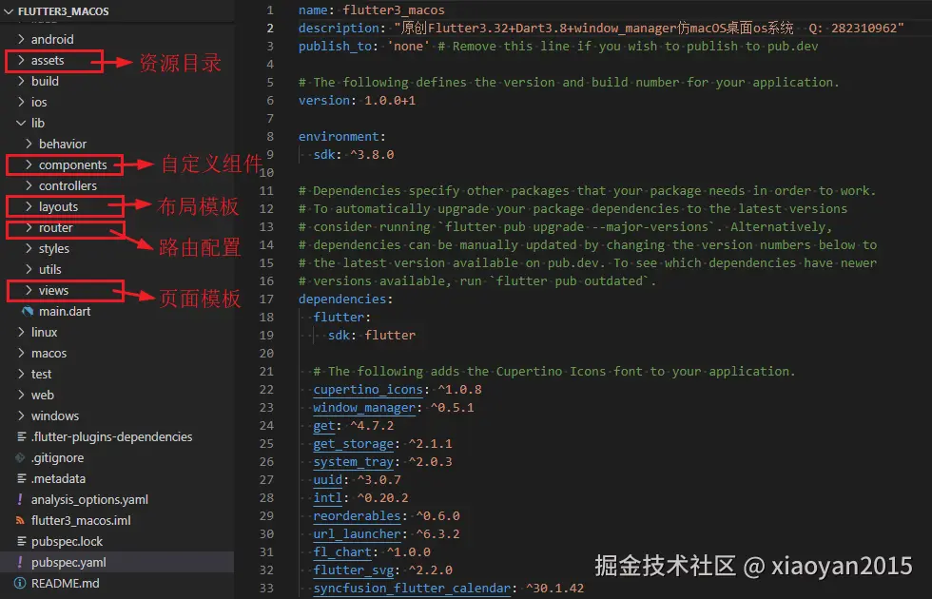Click the YAML icon beside pubspec.yaml
932x599 pixels.
20,562
